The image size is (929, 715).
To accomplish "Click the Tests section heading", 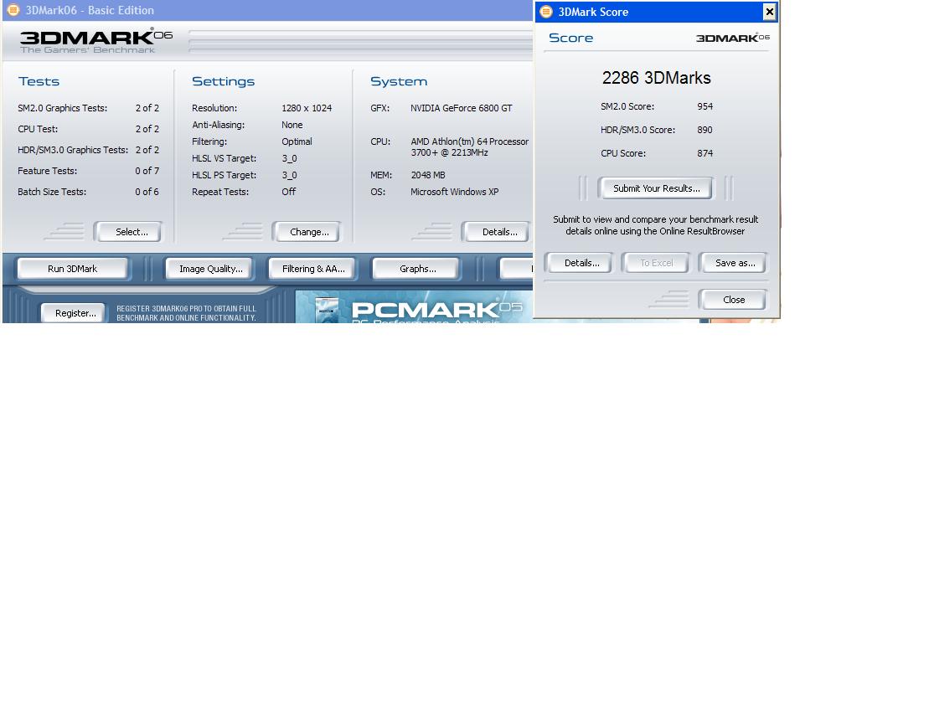I will click(x=39, y=81).
